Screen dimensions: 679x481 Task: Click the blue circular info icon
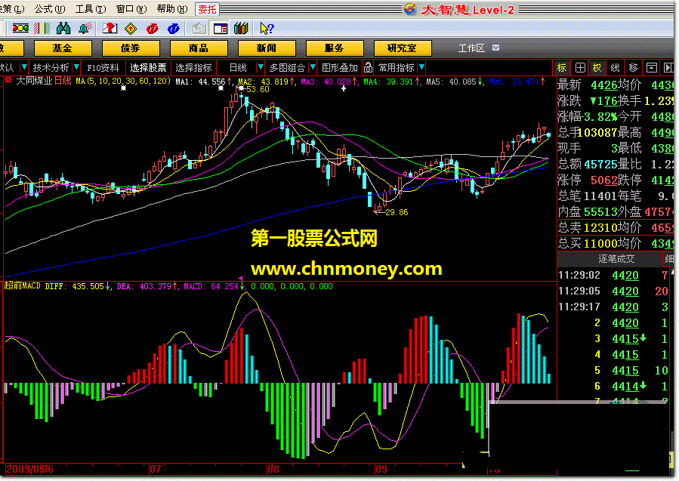click(x=173, y=29)
